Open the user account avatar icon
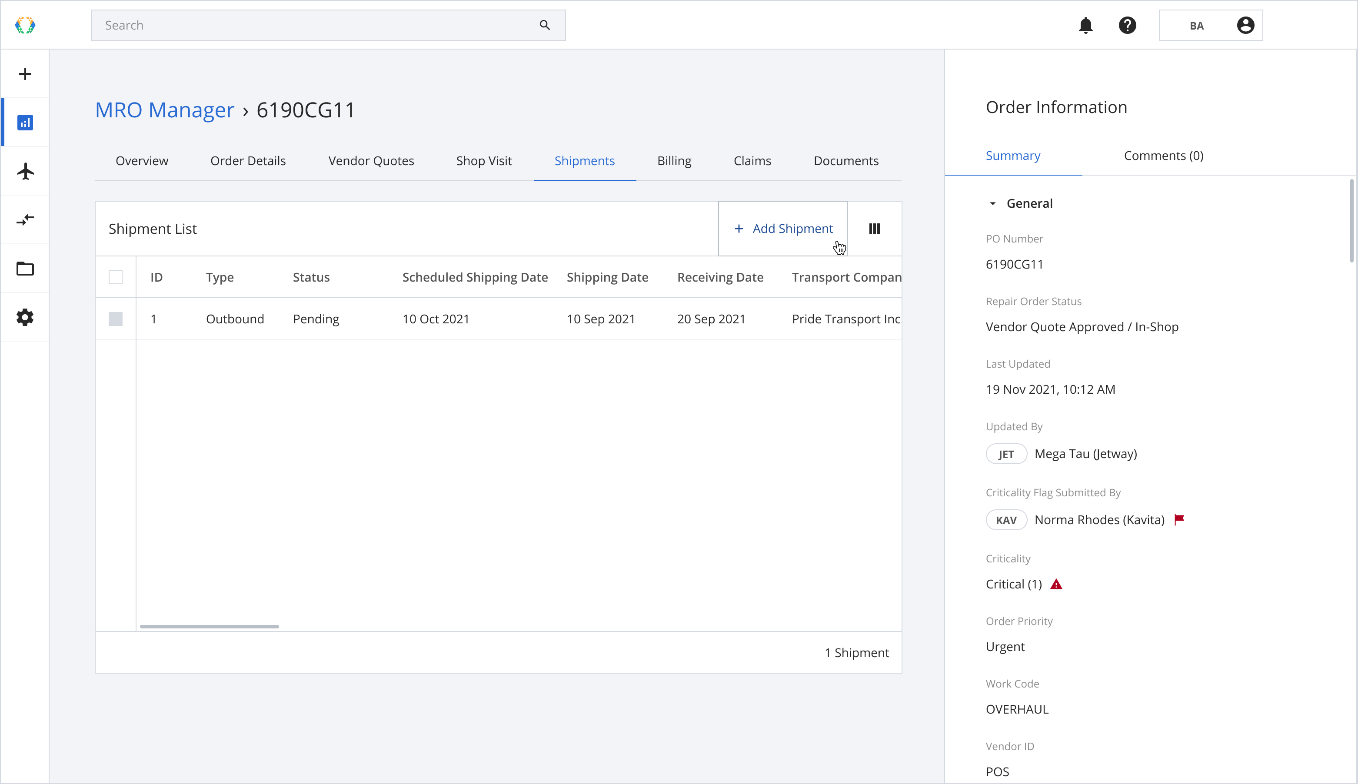The width and height of the screenshot is (1358, 784). 1245,25
